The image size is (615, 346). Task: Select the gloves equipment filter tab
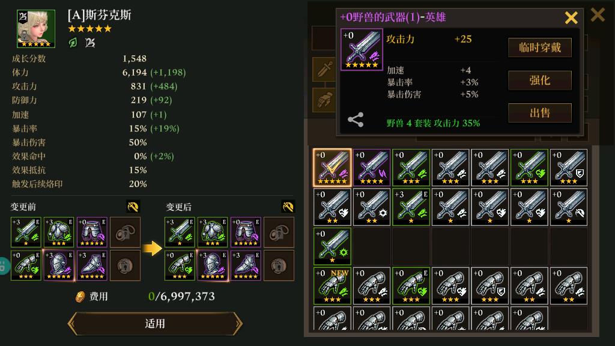point(324,100)
